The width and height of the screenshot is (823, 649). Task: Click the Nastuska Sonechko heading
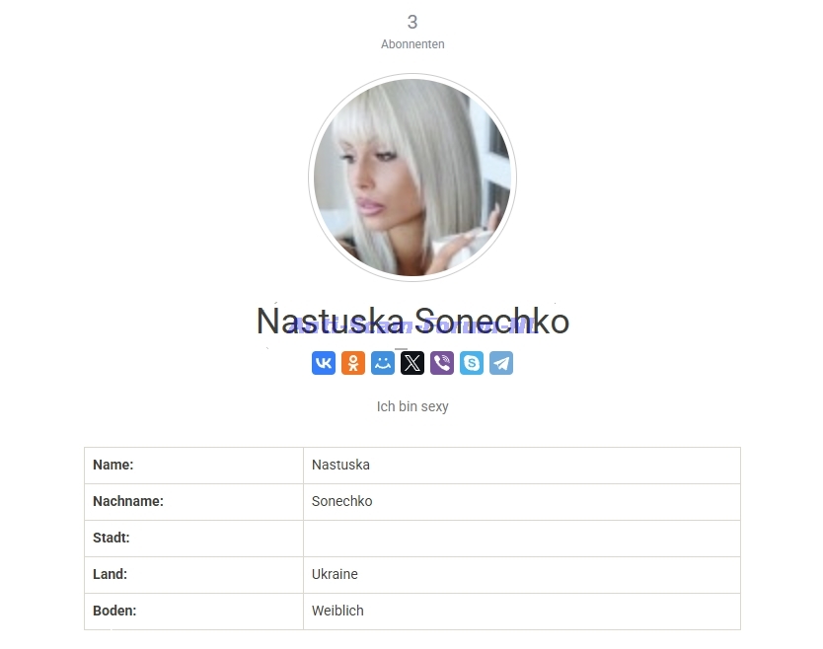(412, 322)
